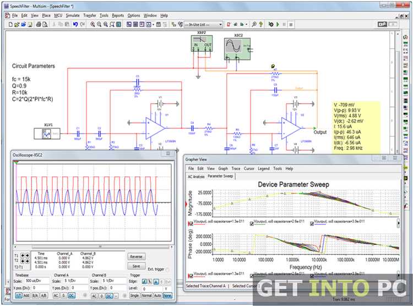
Task: Click the Timebase Scale field 500 us/Div
Action: click(37, 281)
